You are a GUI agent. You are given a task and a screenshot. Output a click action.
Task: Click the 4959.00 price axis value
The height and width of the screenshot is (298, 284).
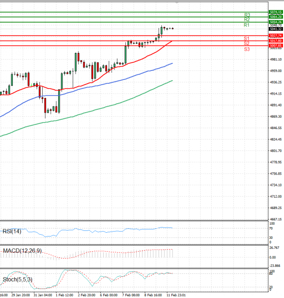coord(276,71)
